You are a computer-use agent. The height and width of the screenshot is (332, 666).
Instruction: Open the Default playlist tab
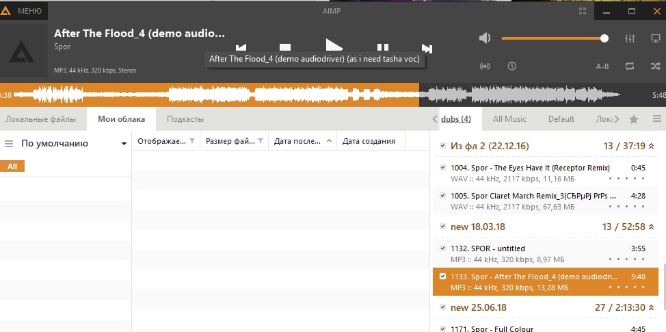tap(561, 119)
